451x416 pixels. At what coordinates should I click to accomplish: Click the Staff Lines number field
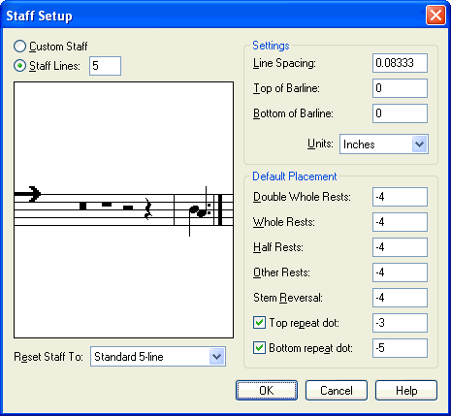(105, 66)
